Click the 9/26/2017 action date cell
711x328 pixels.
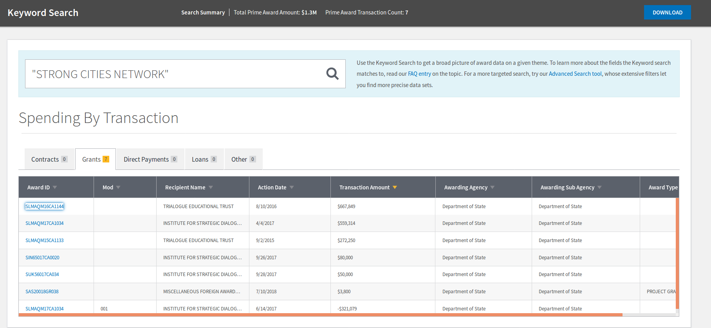(290, 258)
